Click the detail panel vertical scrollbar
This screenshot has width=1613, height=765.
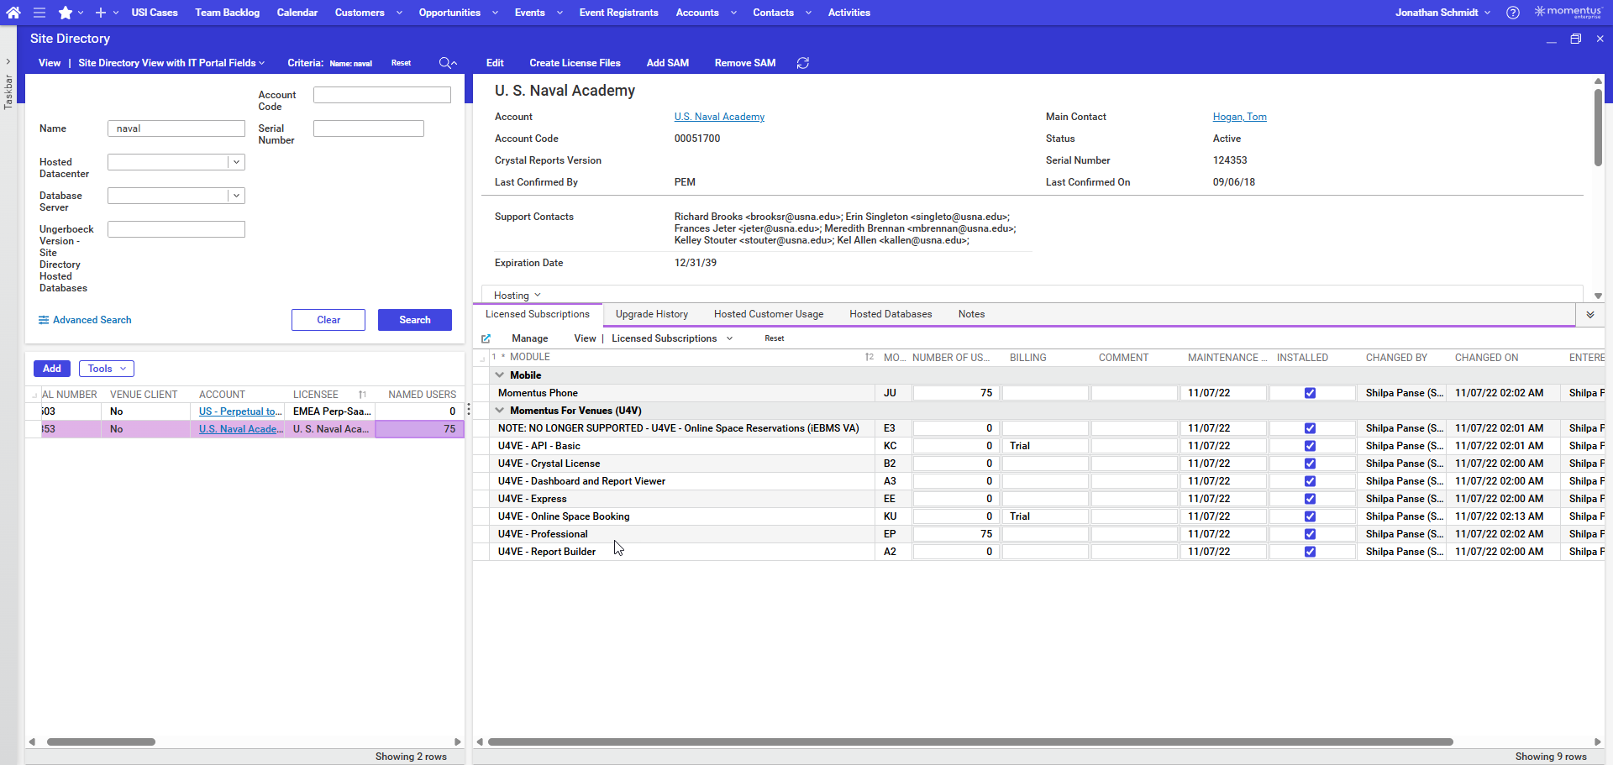[x=1598, y=128]
